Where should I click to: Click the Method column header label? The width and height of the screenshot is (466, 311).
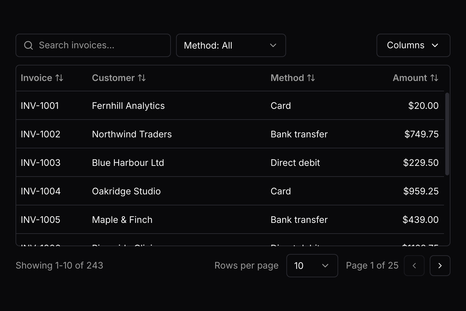coord(287,78)
